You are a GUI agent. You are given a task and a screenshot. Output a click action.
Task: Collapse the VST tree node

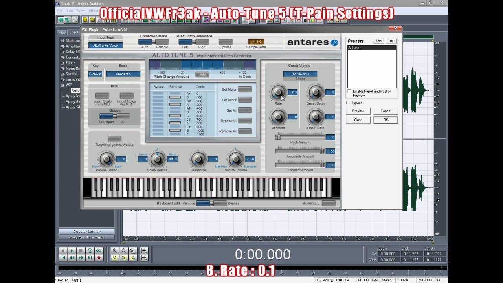pyautogui.click(x=62, y=85)
